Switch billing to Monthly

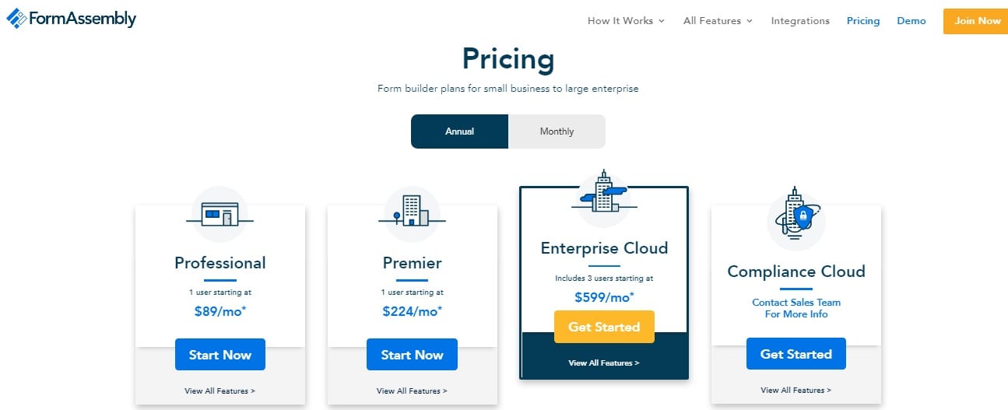[x=557, y=131]
